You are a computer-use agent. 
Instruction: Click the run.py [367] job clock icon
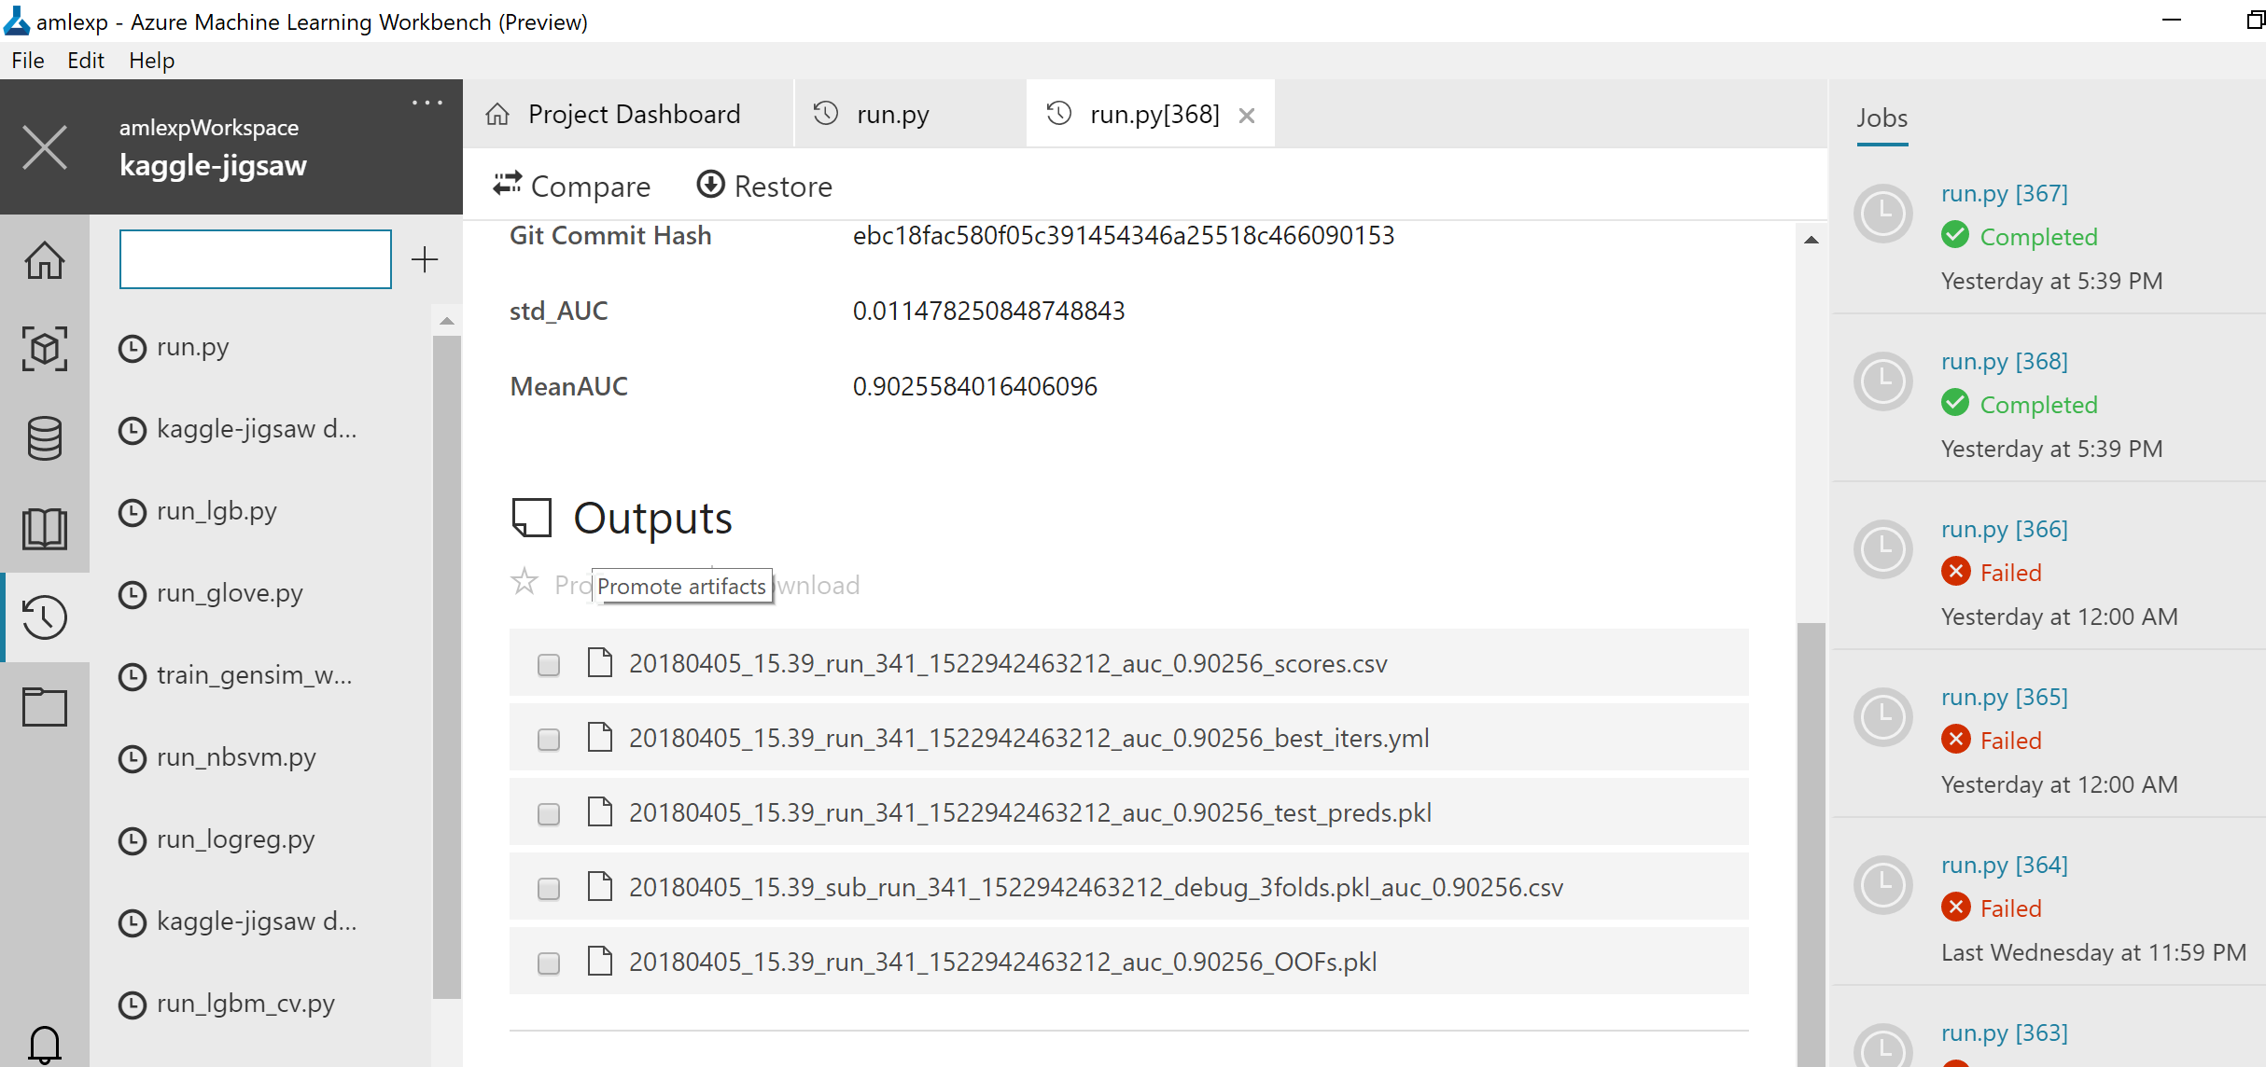[x=1882, y=214]
